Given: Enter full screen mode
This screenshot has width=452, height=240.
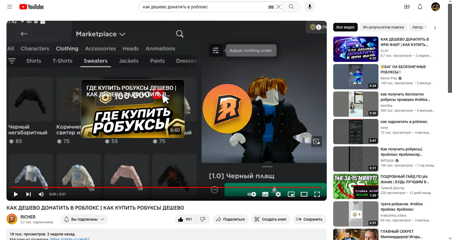Looking at the screenshot, I should [317, 194].
